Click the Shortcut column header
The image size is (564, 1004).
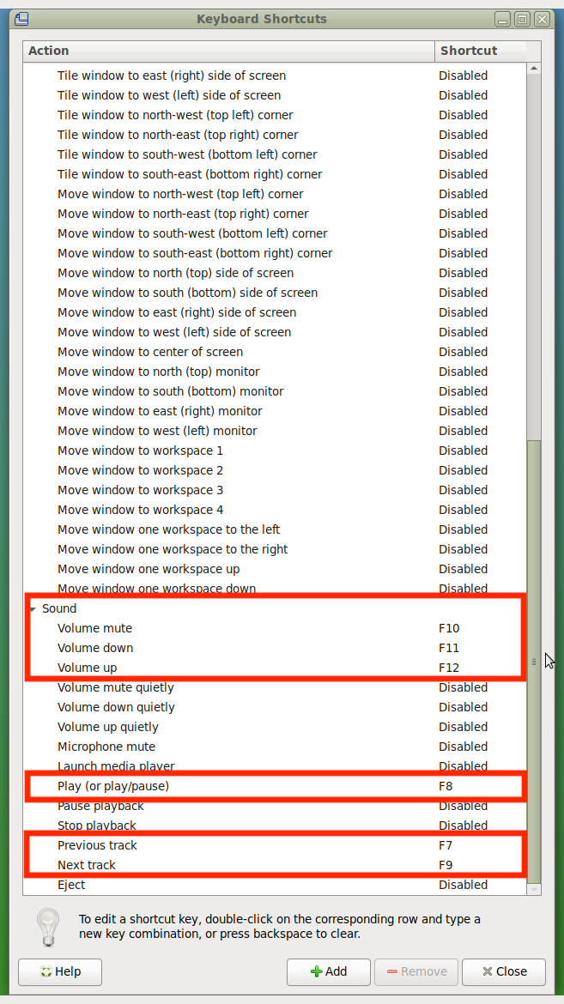(x=478, y=51)
